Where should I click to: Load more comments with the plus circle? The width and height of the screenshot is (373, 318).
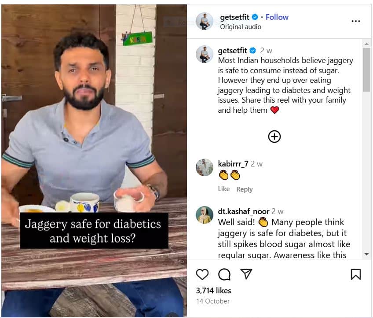tap(274, 137)
